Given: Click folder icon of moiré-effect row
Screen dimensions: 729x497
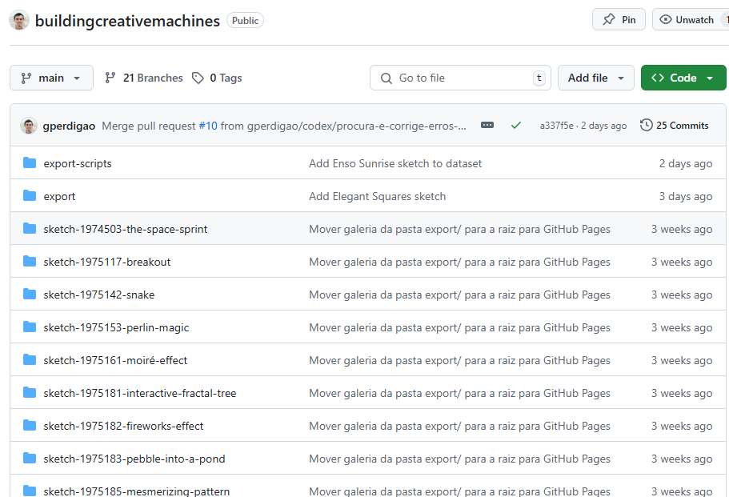Looking at the screenshot, I should tap(30, 359).
